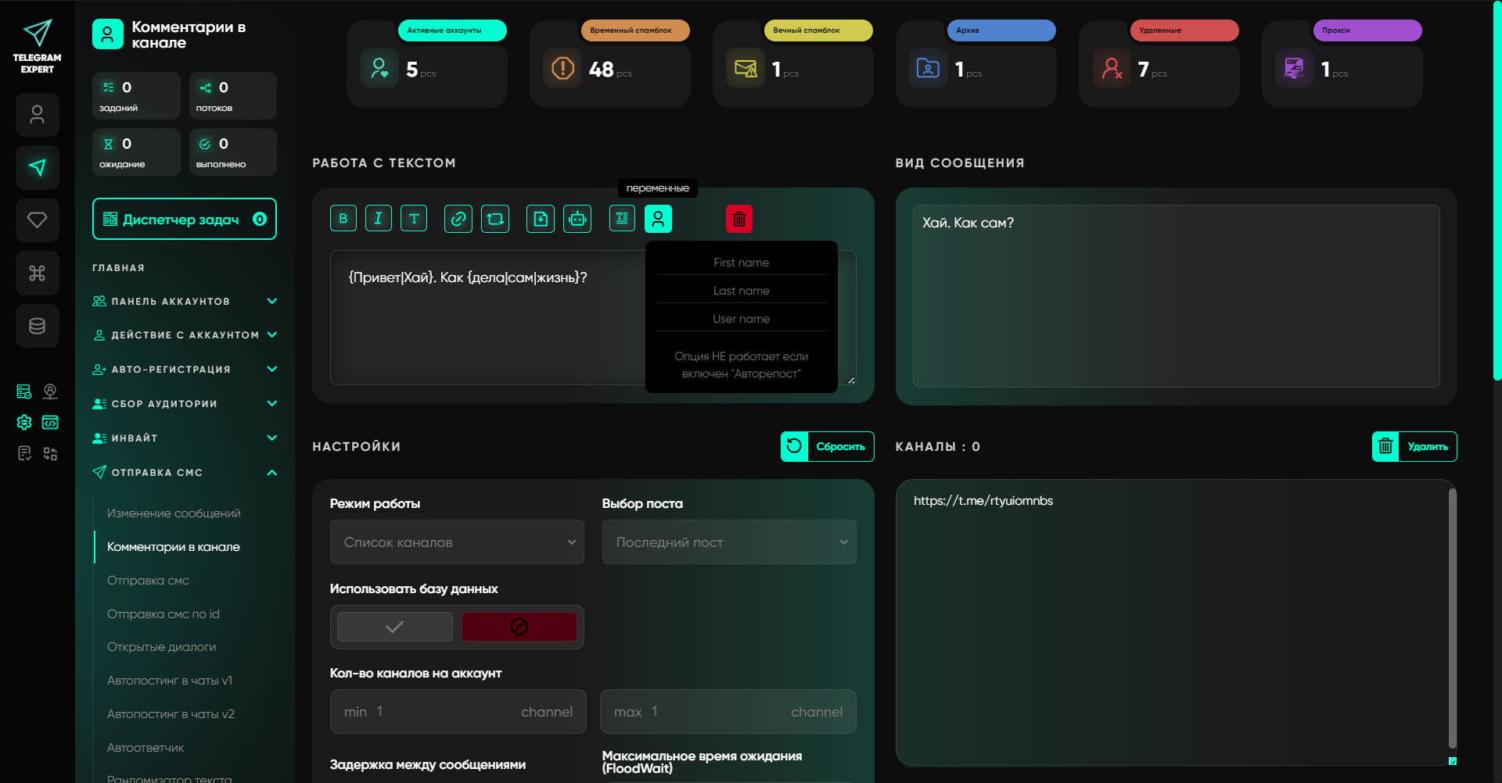Open the Режим работы dropdown
Screen dimensions: 1502x783
tap(457, 542)
